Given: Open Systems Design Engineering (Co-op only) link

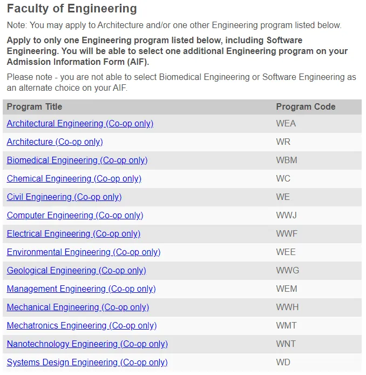Looking at the screenshot, I should click(x=87, y=363).
